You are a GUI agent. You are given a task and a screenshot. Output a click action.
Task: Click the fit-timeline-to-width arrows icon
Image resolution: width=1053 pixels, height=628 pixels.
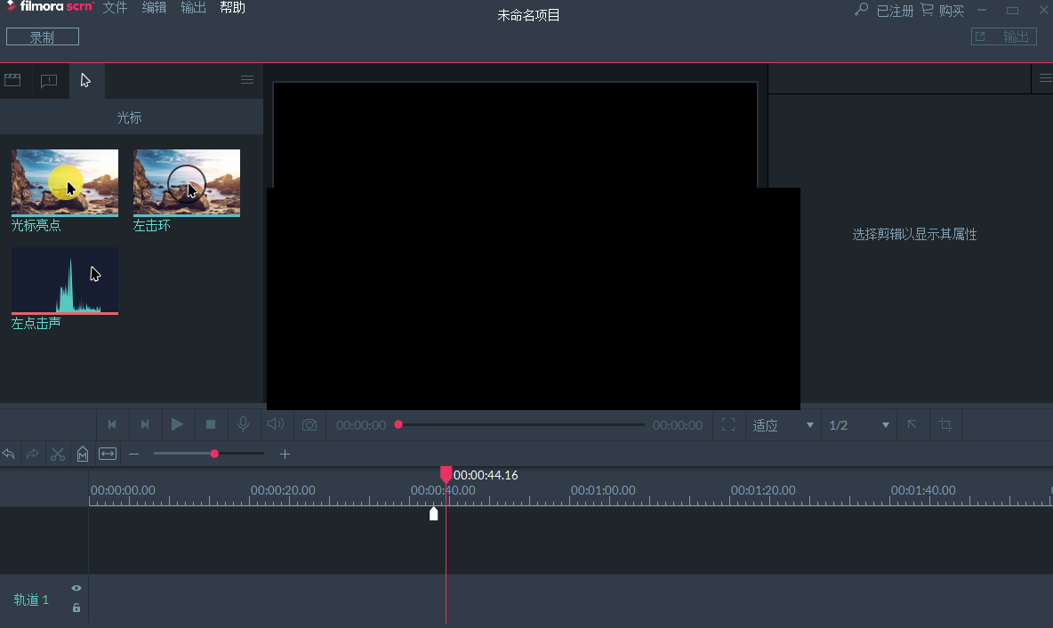pos(108,455)
